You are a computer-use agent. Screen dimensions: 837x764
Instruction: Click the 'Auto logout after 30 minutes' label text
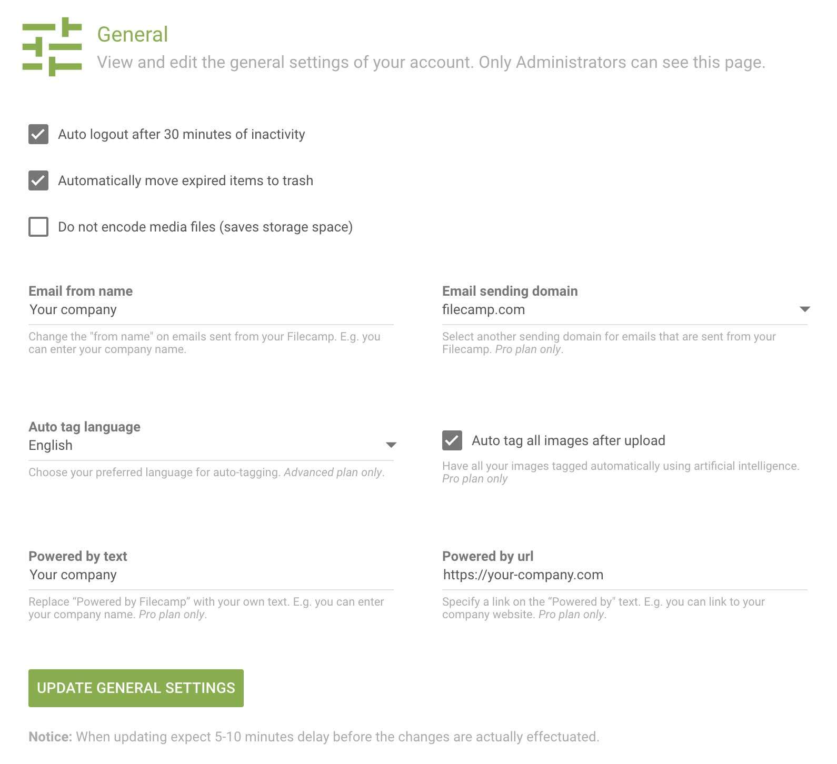point(181,134)
